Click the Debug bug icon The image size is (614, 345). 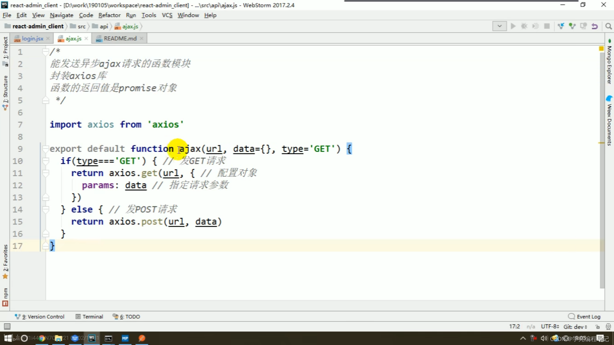point(524,26)
